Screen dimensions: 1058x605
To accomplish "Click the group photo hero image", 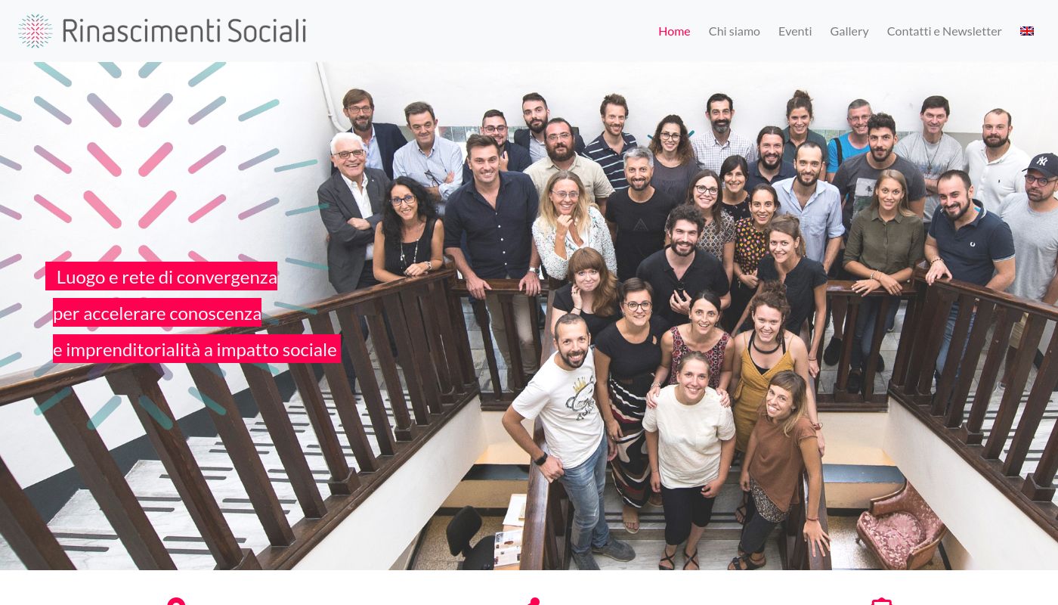I will 529,316.
